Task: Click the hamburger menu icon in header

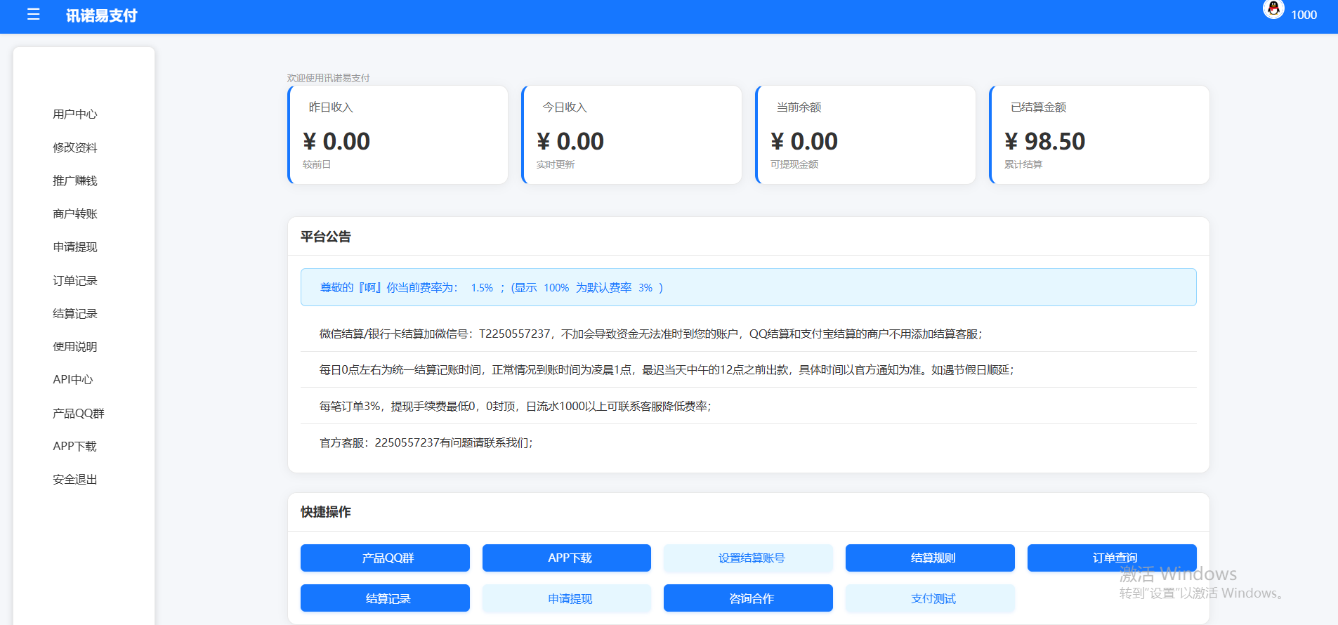Action: coord(33,15)
